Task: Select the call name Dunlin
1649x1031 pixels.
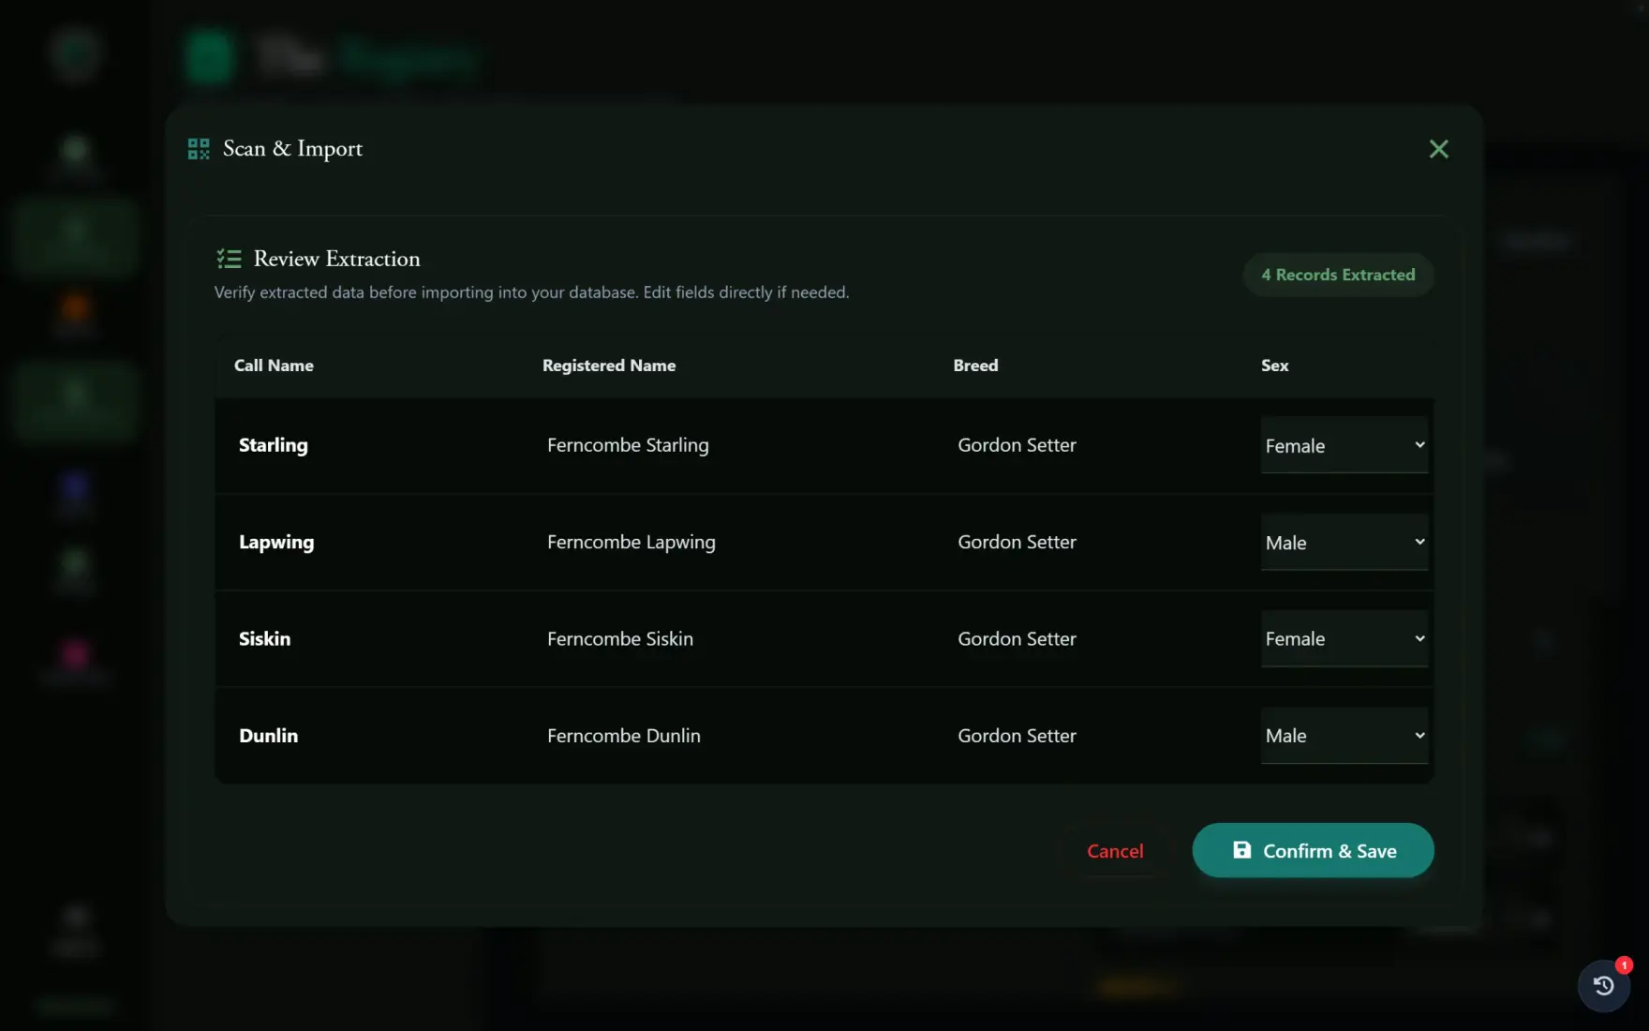Action: coord(269,736)
